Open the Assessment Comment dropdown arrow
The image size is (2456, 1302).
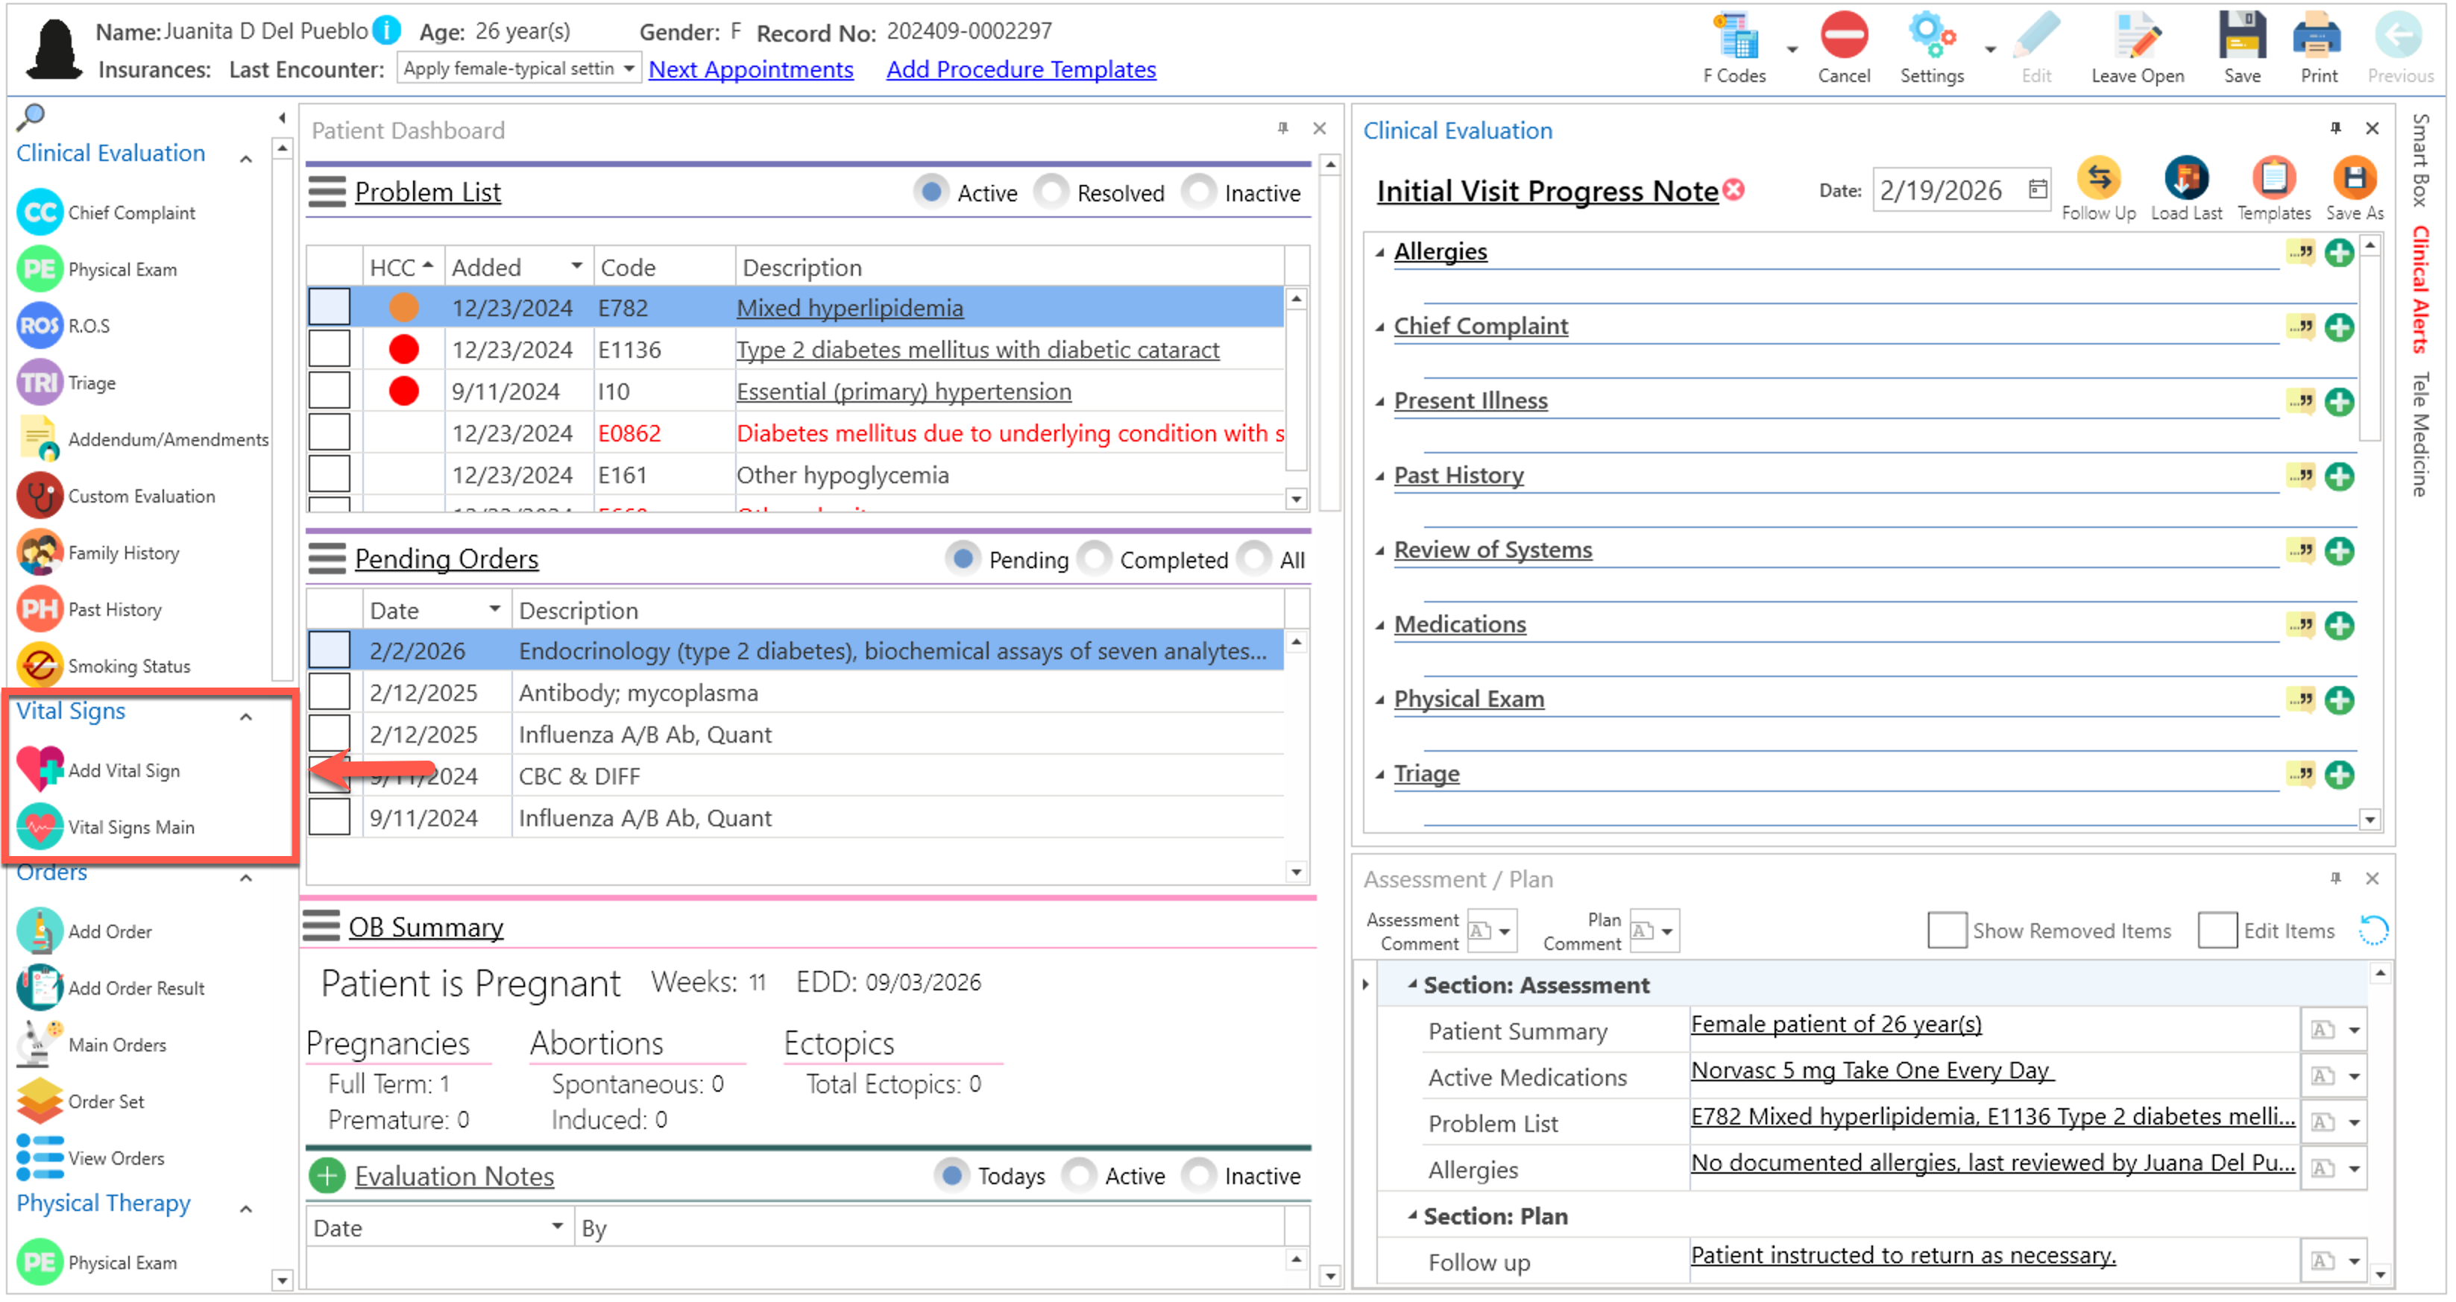1505,931
